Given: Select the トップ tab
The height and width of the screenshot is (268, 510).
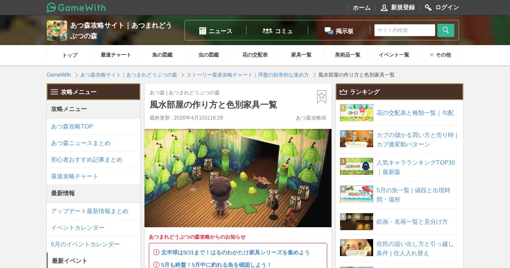Looking at the screenshot, I should [x=70, y=55].
